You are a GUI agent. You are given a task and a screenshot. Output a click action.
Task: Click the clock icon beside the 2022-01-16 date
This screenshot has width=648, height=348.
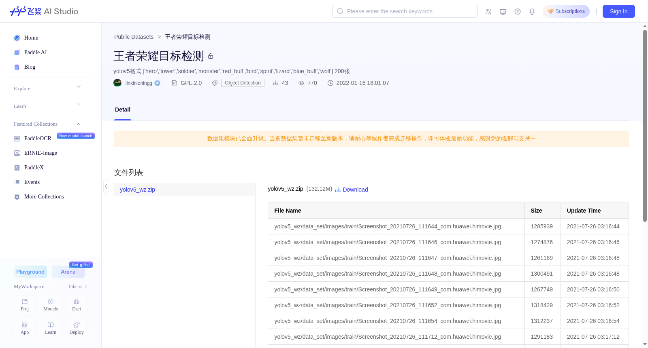(330, 83)
